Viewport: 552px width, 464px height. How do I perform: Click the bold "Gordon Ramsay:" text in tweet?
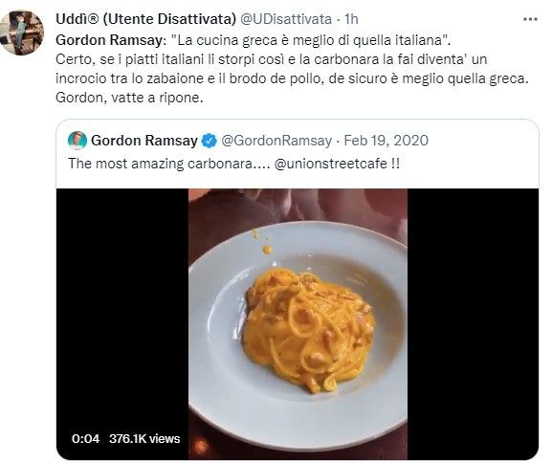[x=111, y=40]
